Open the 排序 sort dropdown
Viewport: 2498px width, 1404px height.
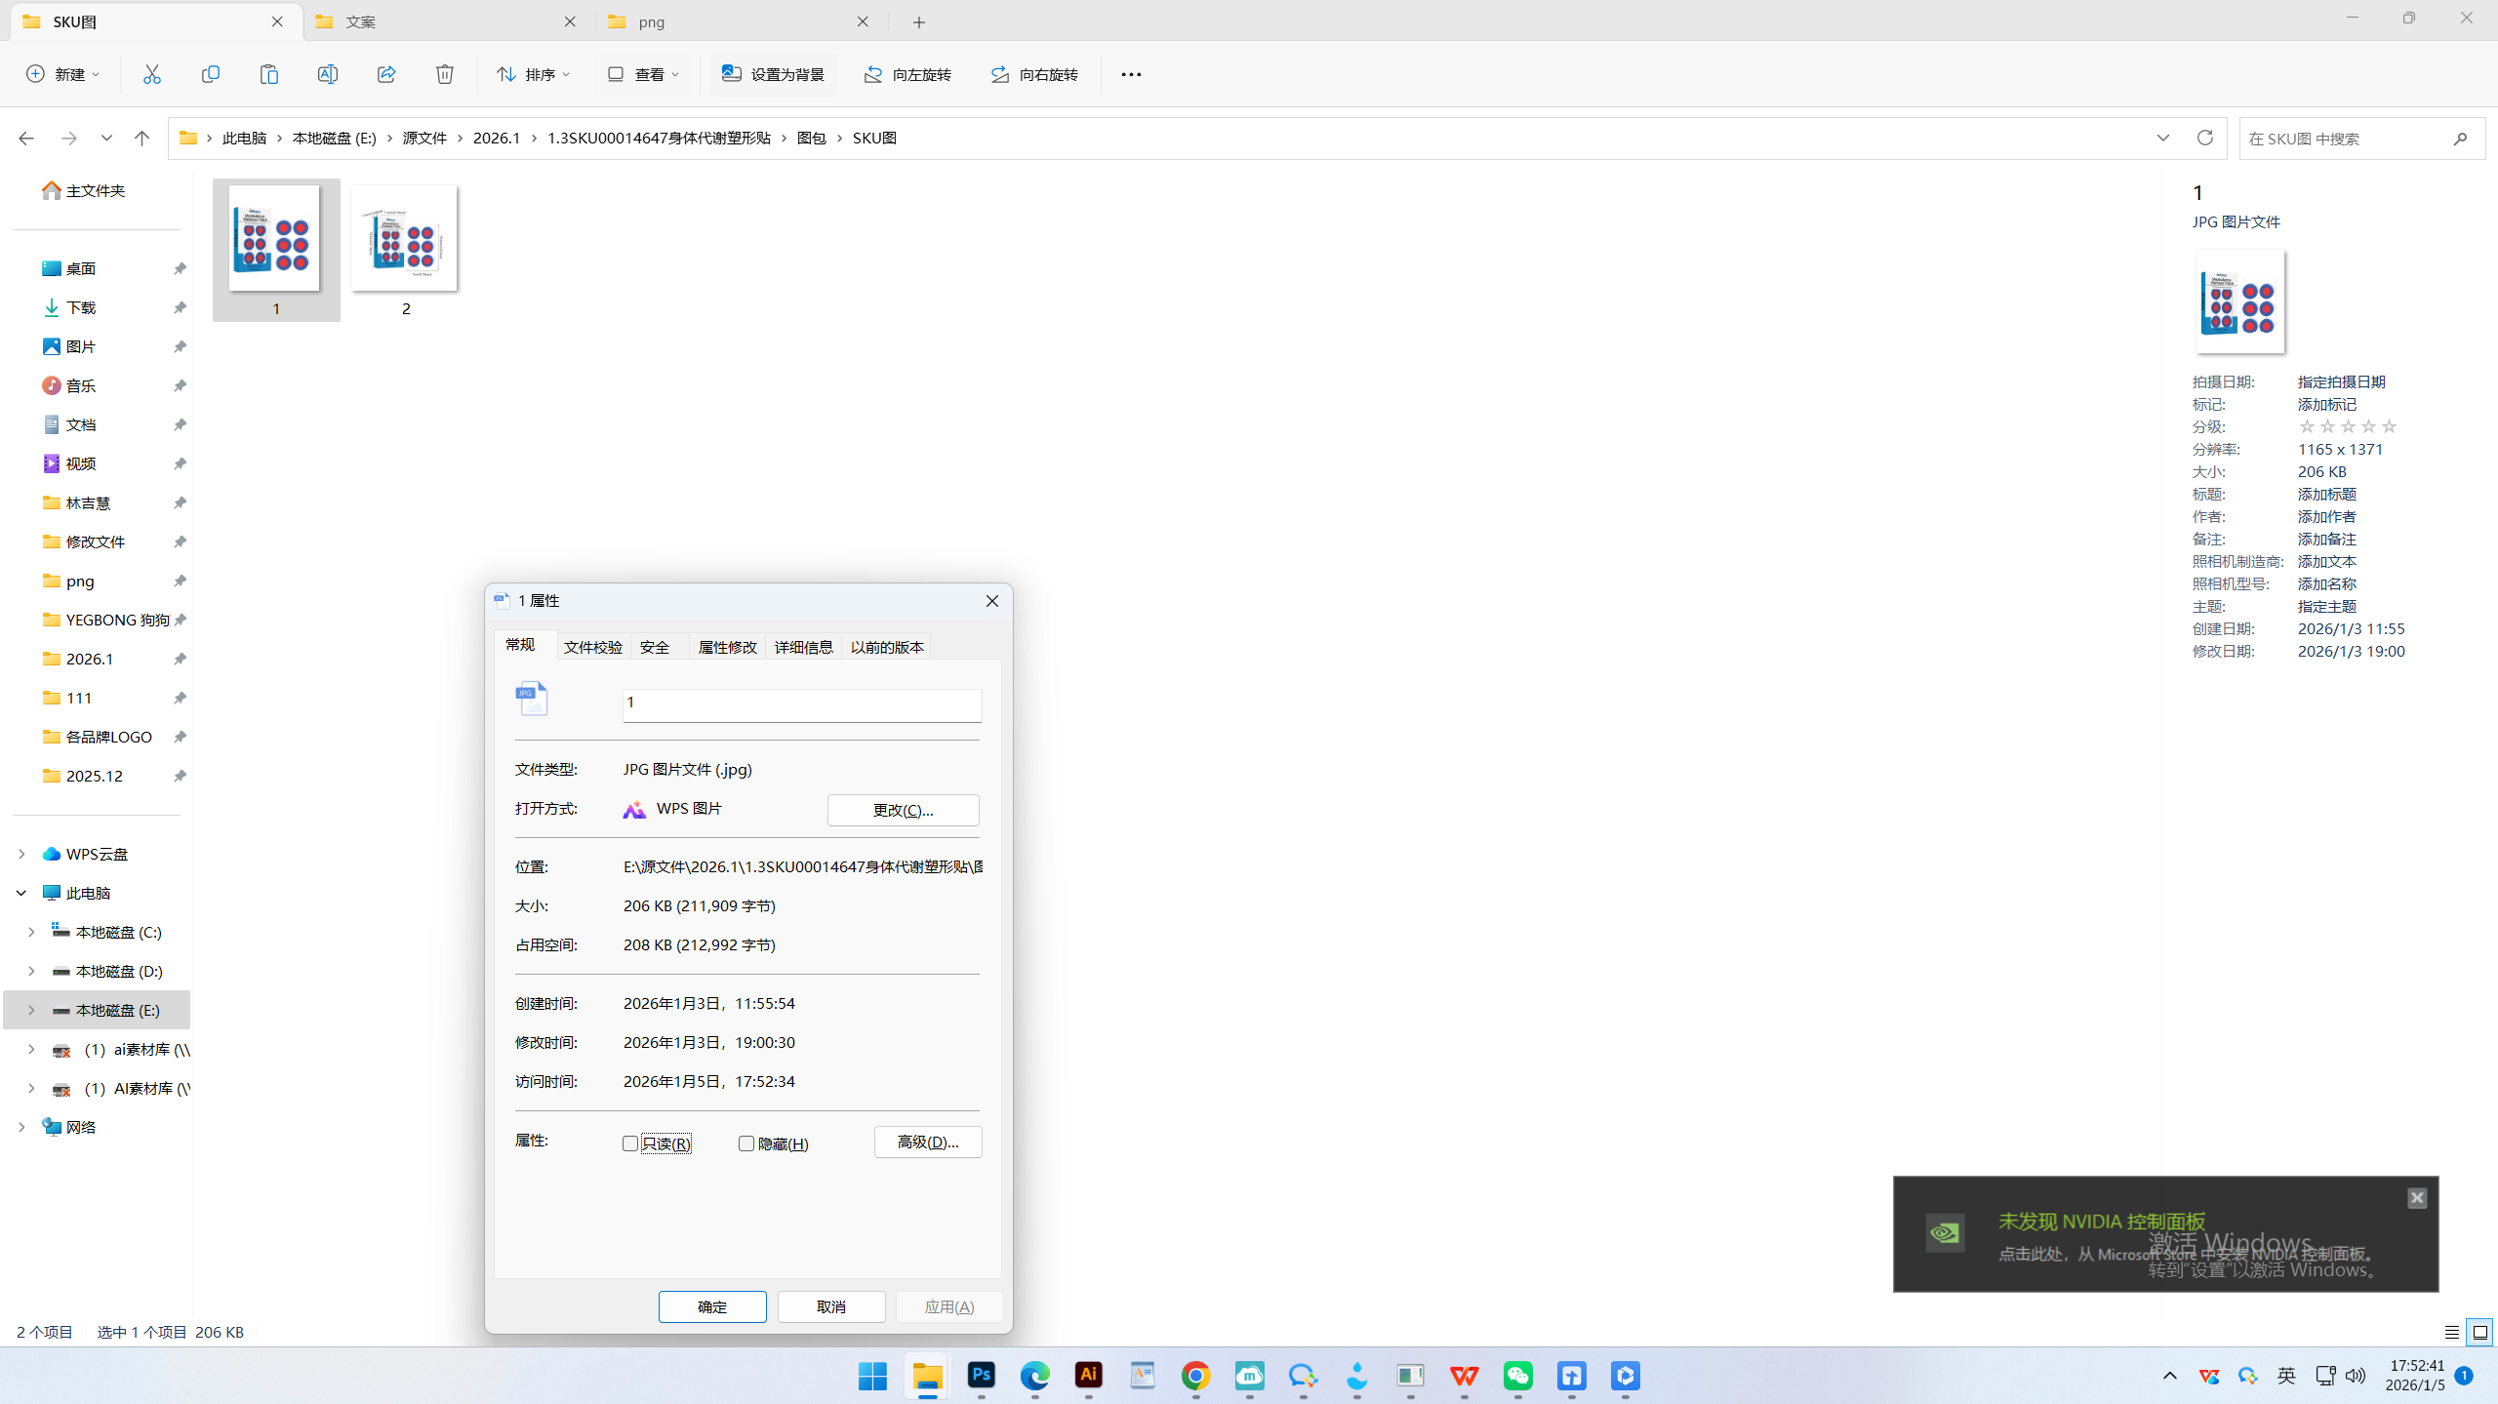pyautogui.click(x=534, y=74)
